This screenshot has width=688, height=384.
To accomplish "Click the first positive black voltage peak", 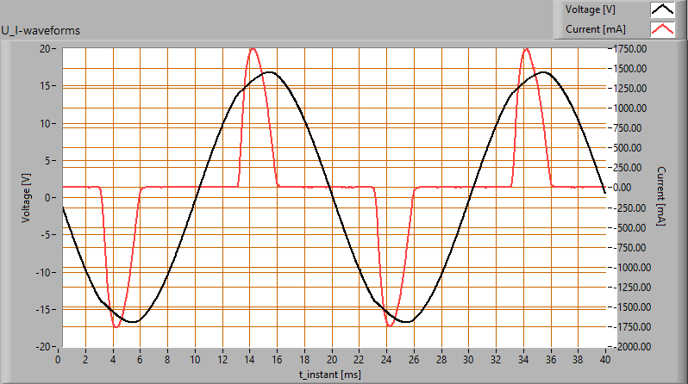I will pyautogui.click(x=270, y=72).
